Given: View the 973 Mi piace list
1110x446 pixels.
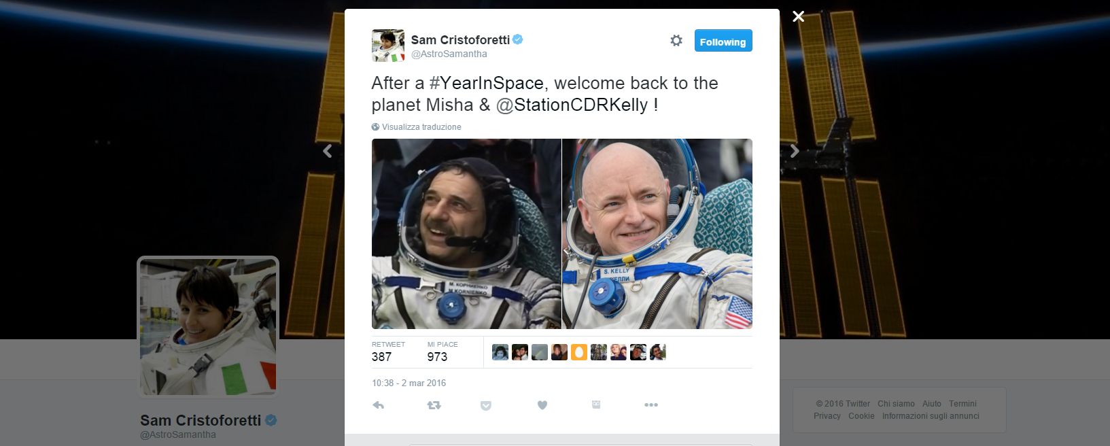Looking at the screenshot, I should click(443, 351).
